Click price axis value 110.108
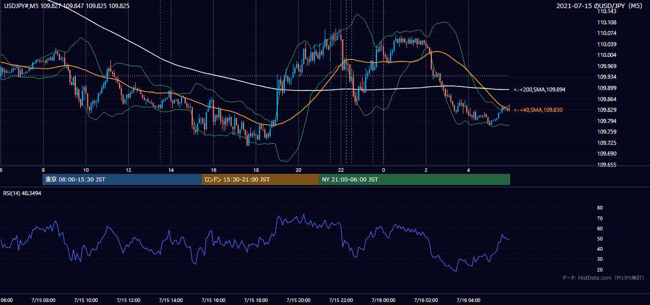Viewport: 650px width, 305px height. point(607,22)
